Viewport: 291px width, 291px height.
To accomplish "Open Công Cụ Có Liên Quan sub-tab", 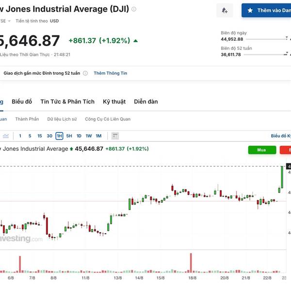I will click(x=108, y=119).
